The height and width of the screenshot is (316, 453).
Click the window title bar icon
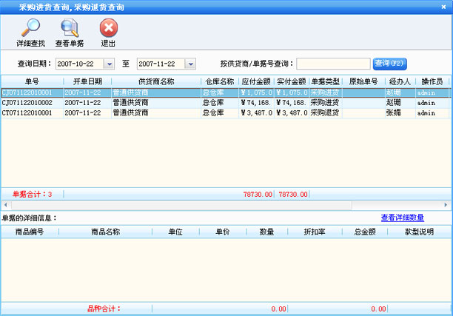[x=7, y=7]
